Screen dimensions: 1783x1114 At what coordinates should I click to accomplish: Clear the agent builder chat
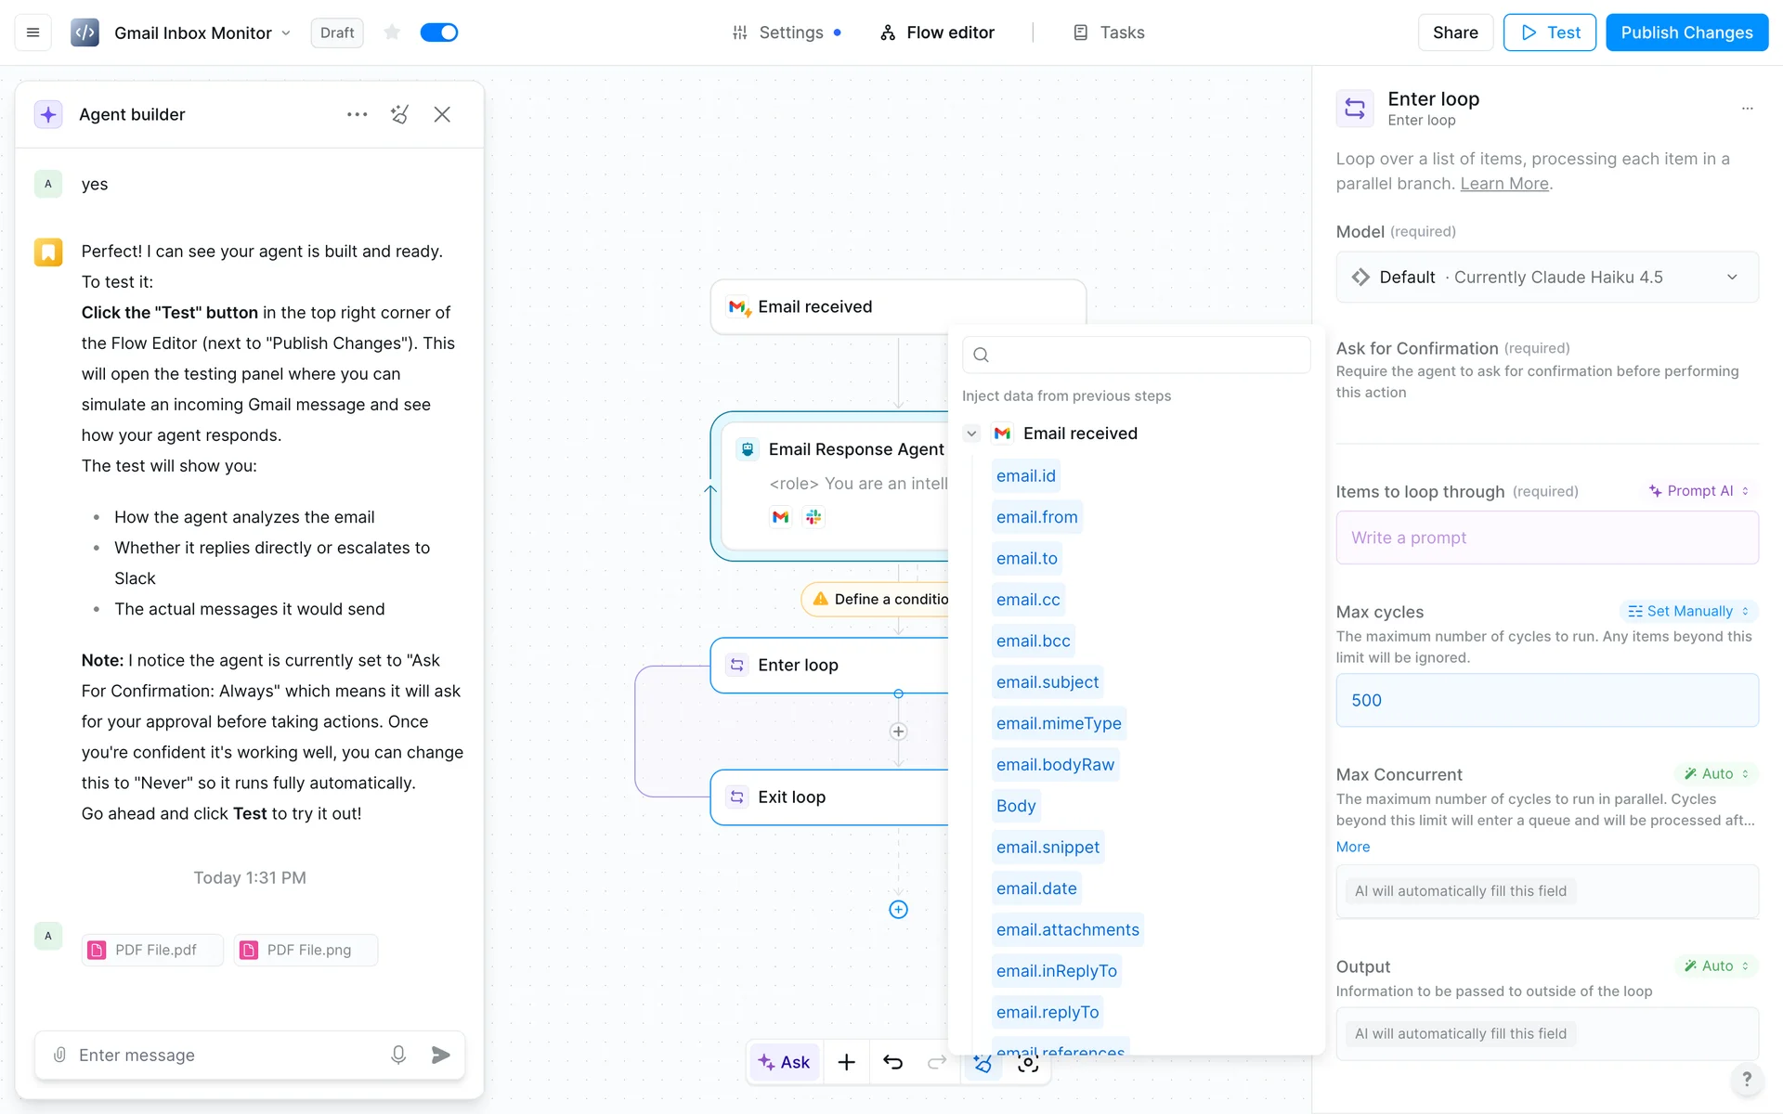[x=399, y=114]
